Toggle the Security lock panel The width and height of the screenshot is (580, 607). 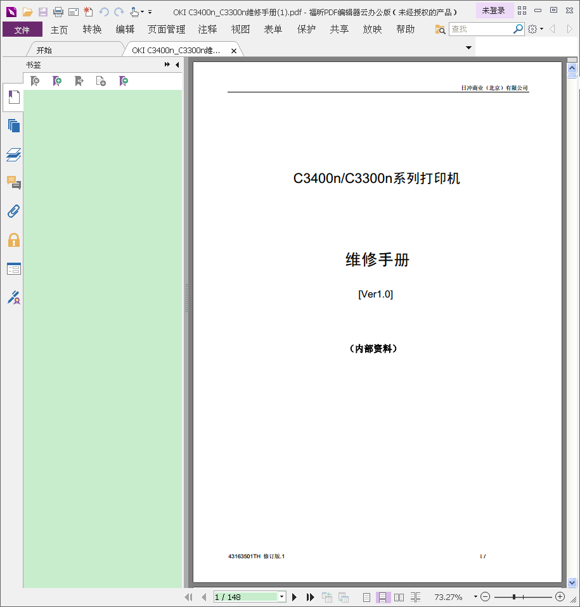[13, 240]
